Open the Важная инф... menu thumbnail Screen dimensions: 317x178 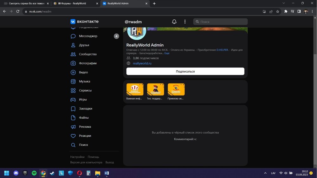point(135,89)
